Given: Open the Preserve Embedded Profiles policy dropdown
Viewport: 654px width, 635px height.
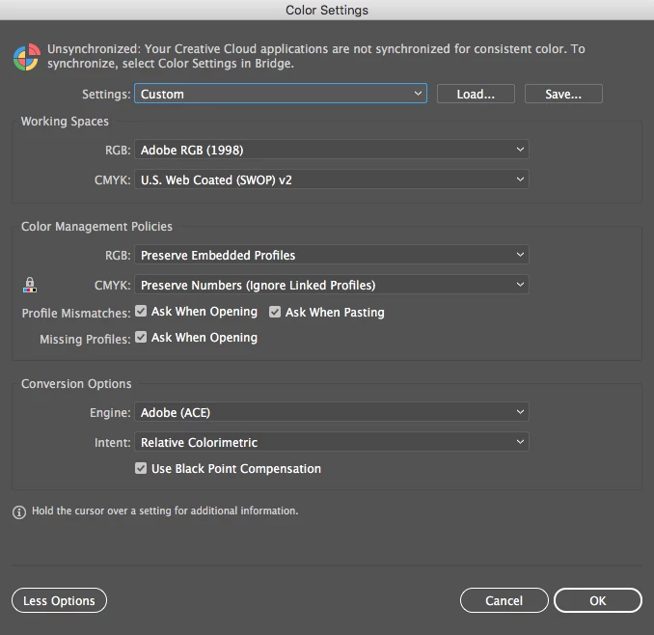Looking at the screenshot, I should 332,255.
